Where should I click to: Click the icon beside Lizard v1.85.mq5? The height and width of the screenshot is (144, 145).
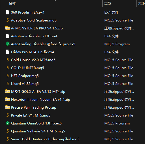(x=8, y=83)
